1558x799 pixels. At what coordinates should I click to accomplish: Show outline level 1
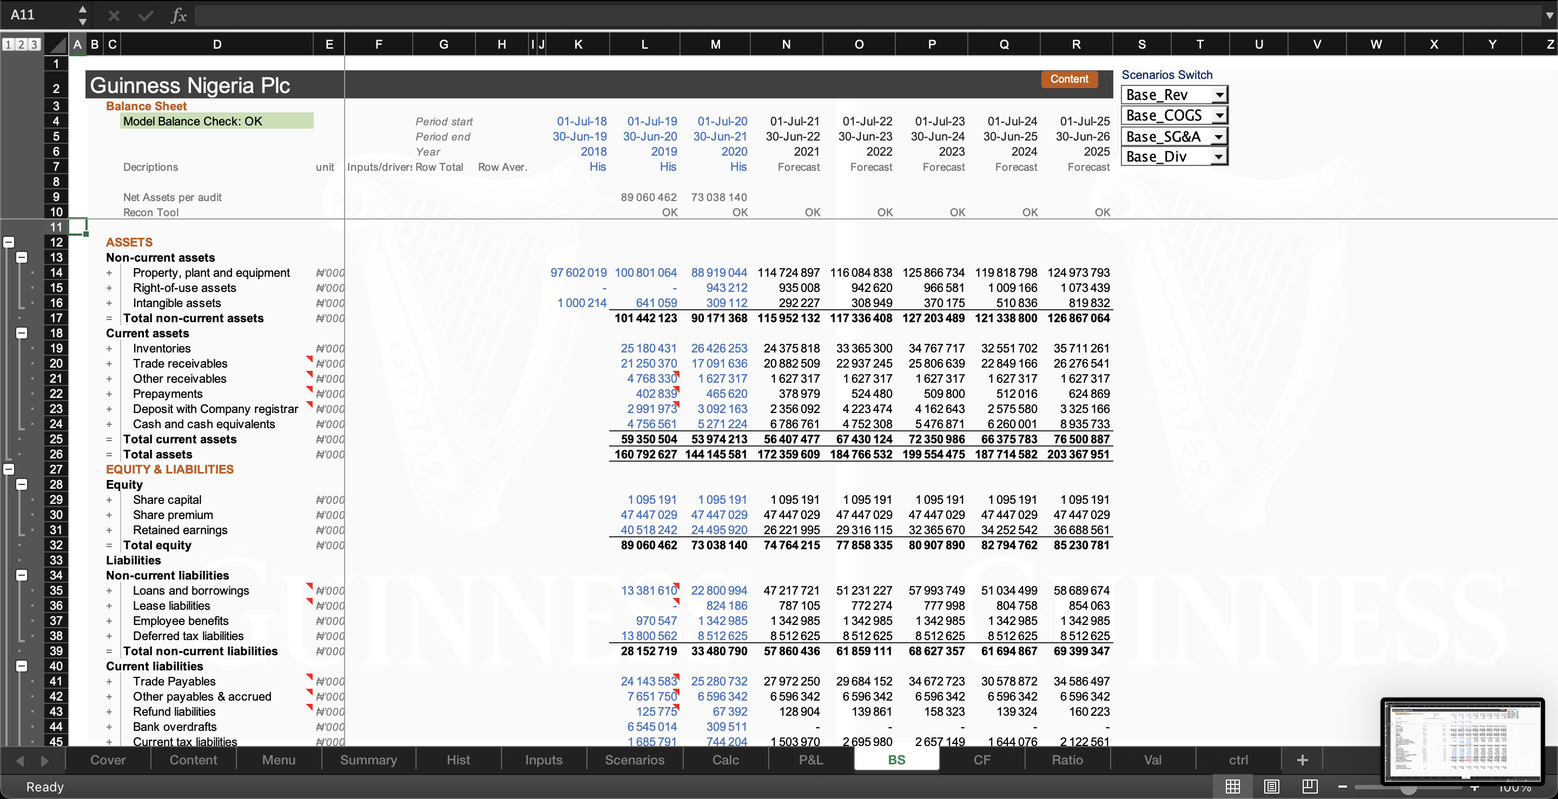coord(8,44)
